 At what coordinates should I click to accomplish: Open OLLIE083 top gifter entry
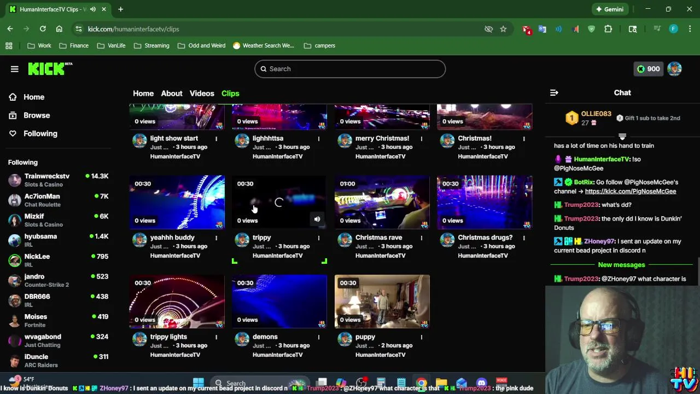(x=588, y=118)
